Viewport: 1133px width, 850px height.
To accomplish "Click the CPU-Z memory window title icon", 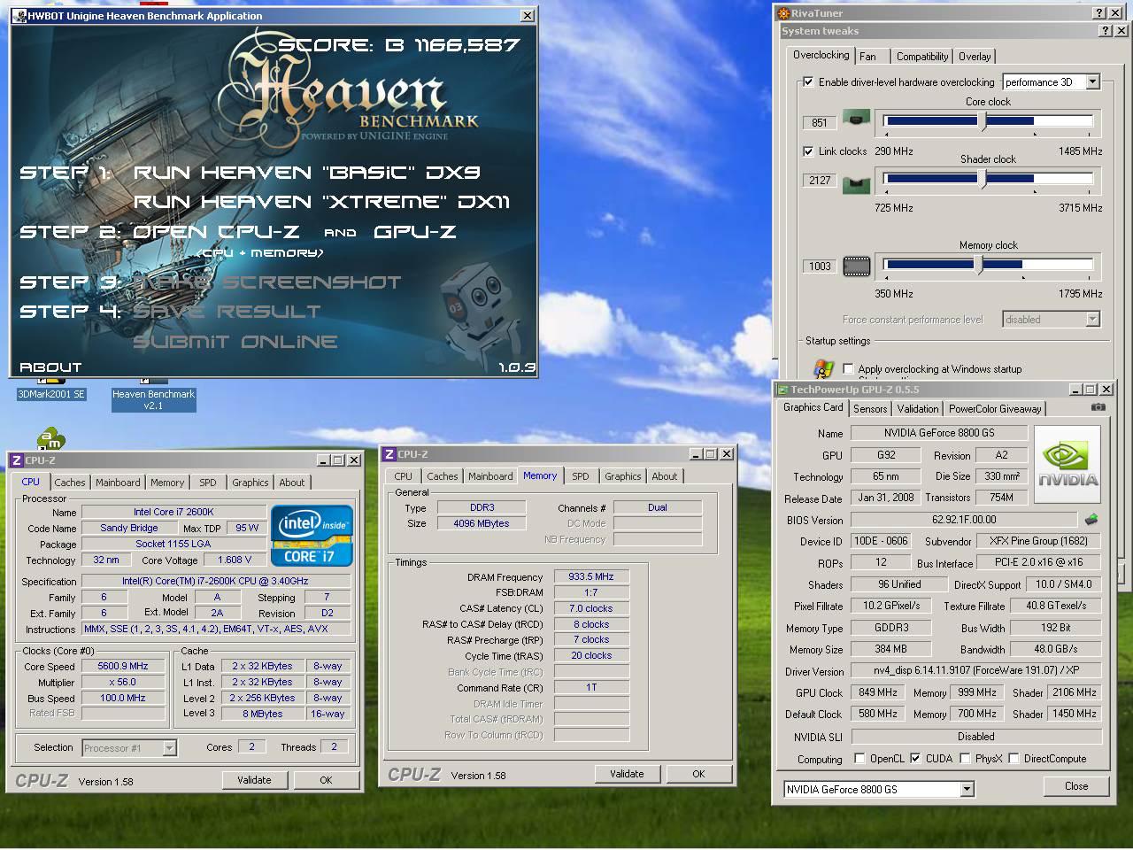I will pos(389,454).
